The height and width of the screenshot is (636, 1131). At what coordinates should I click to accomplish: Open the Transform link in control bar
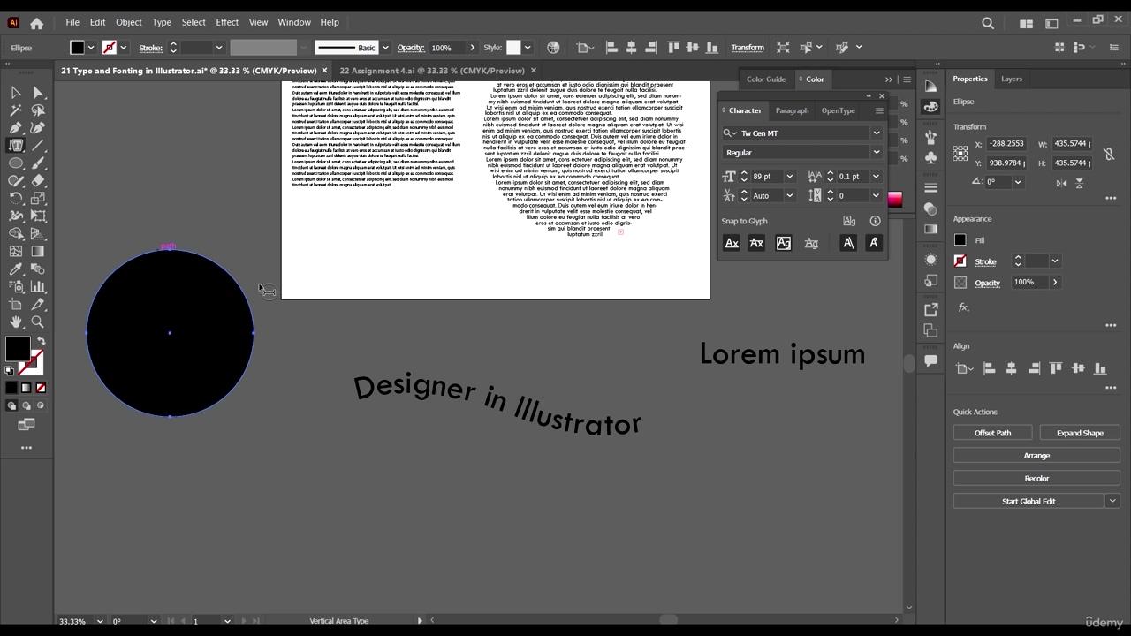[x=748, y=48]
